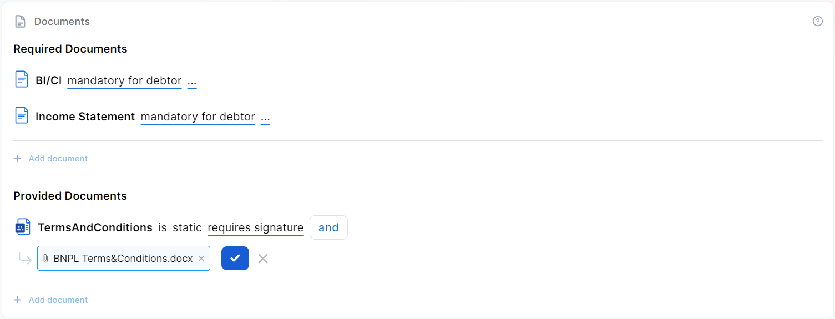
Task: Click the help question mark icon
Action: point(817,22)
